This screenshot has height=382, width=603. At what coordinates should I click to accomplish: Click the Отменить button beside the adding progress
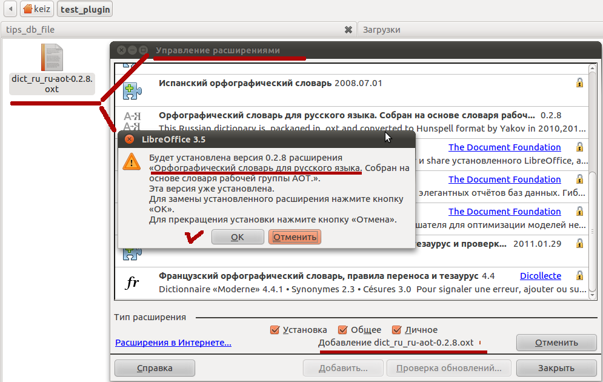556,343
